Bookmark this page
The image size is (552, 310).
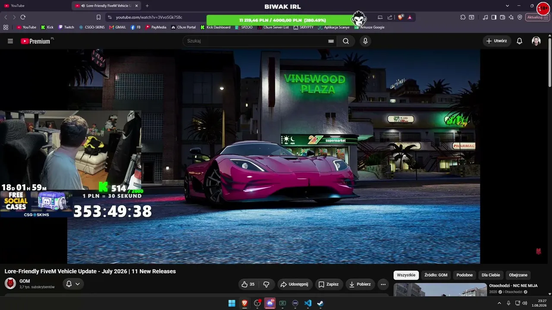[x=98, y=17]
